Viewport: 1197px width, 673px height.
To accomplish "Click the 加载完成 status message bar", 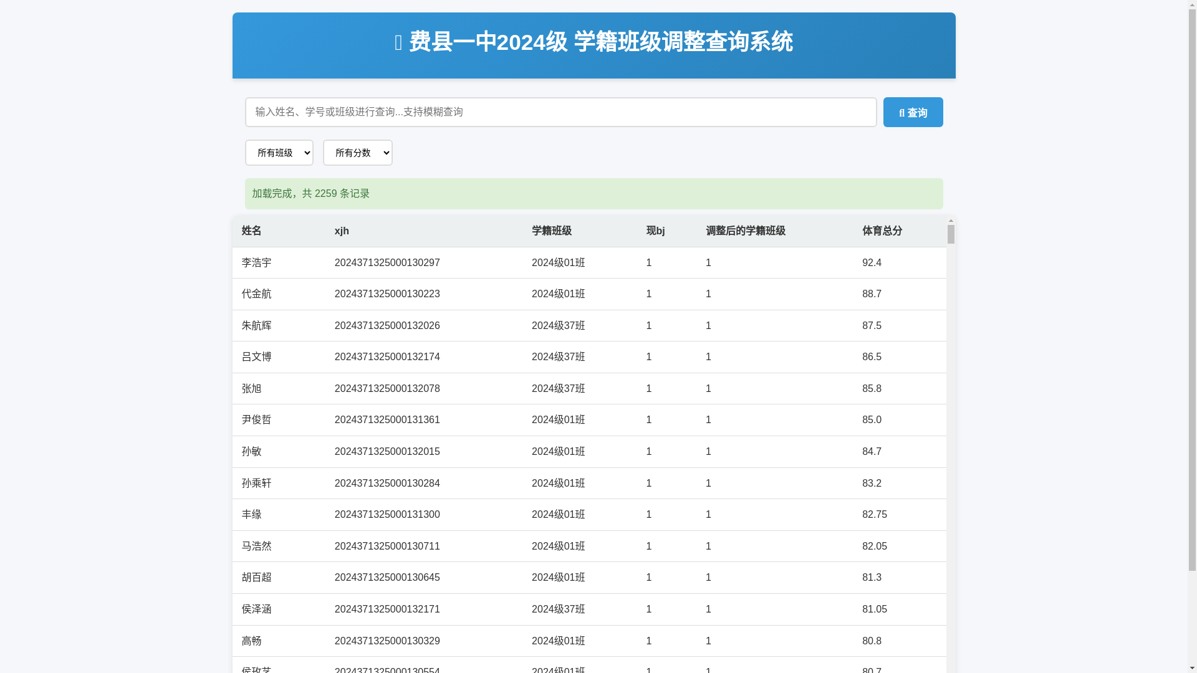I will (593, 194).
